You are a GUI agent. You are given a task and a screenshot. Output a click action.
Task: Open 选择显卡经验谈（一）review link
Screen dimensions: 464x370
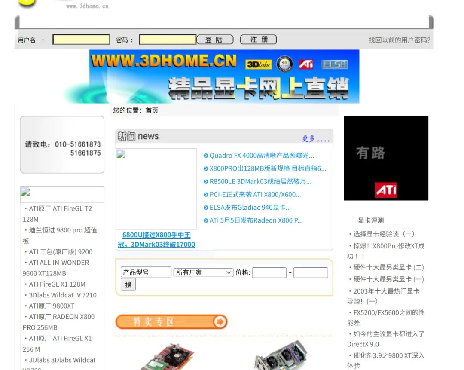click(384, 234)
